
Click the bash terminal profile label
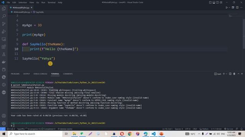click(218, 74)
